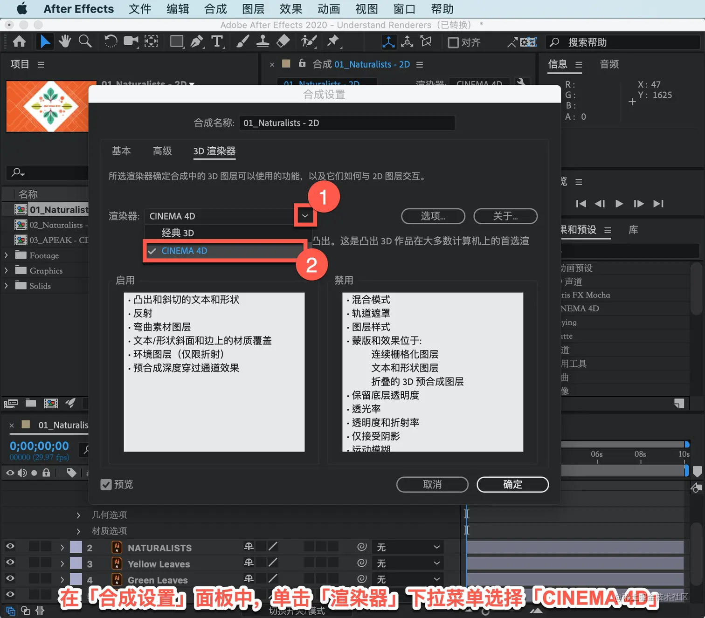Expand the Footage folder
The width and height of the screenshot is (705, 618).
point(6,255)
